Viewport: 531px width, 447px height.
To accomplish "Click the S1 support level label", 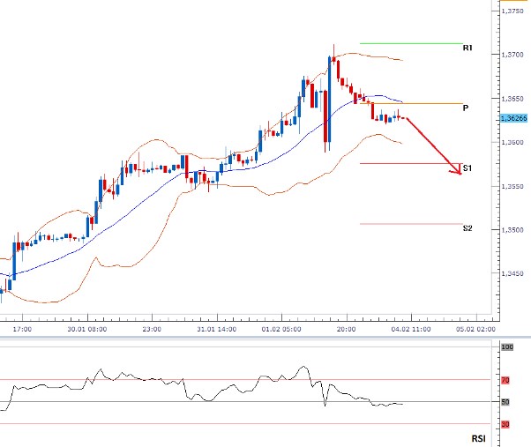I will (467, 168).
